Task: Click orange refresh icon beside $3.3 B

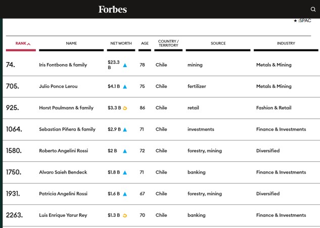Action: [x=125, y=108]
